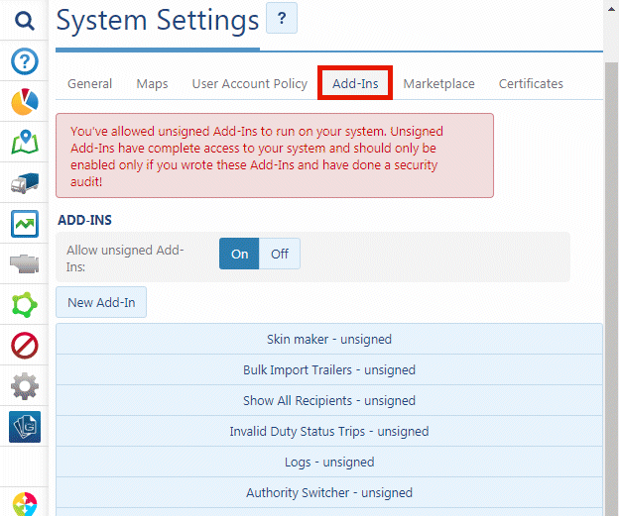The image size is (619, 516).
Task: Open the green Zones shape icon
Action: 25,304
